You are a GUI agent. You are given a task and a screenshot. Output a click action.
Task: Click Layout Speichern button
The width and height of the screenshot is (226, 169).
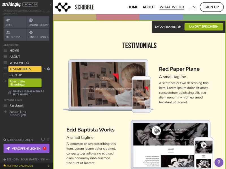click(x=204, y=26)
